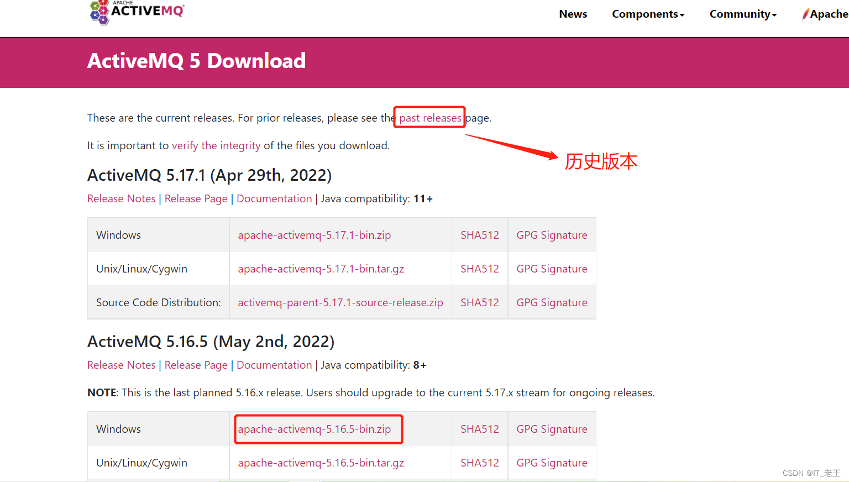The image size is (849, 482).
Task: Expand the Community dropdown menu
Action: click(x=743, y=14)
